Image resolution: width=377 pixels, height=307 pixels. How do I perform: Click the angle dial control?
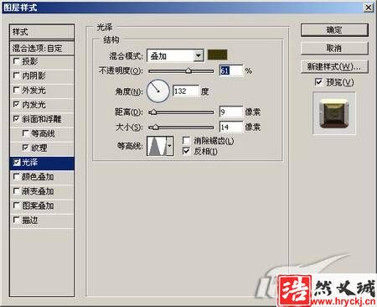[158, 91]
